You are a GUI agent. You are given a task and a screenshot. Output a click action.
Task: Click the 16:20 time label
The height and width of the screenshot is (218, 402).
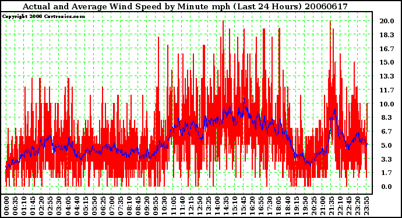coord(252,206)
